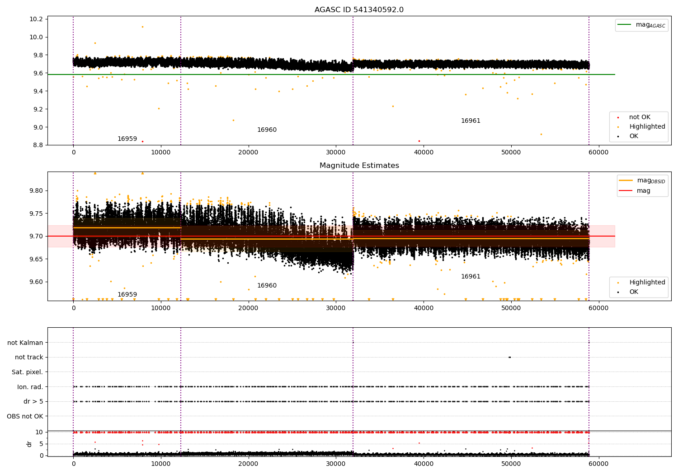Click the 60000 x-tick in the top plot

coord(598,153)
